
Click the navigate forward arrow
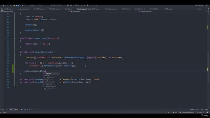(x=25, y=109)
